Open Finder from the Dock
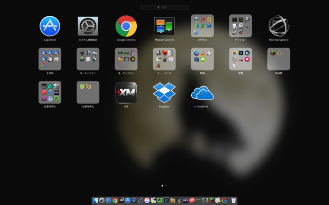Screen dimensions: 329x205 tap(95, 200)
